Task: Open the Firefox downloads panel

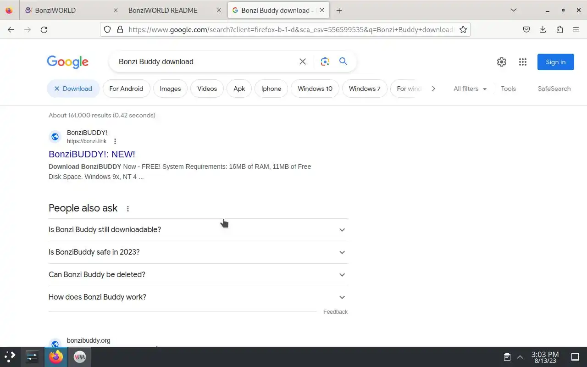Action: [x=543, y=29]
